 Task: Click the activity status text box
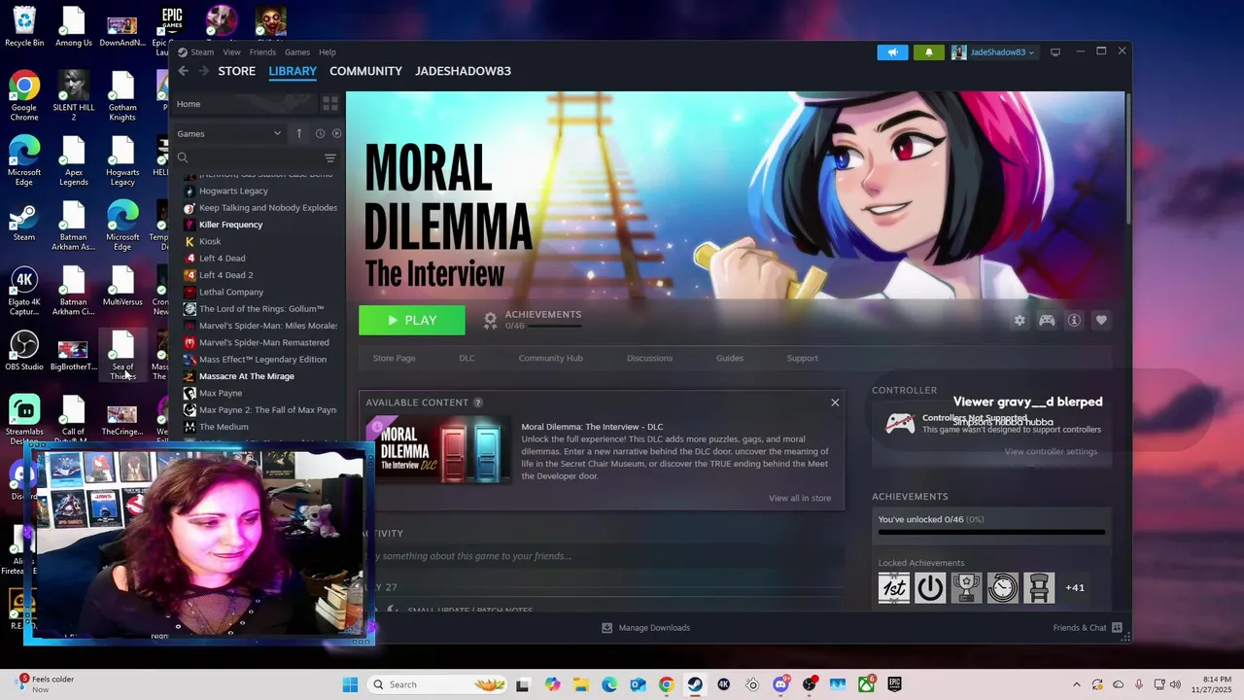[x=603, y=556]
